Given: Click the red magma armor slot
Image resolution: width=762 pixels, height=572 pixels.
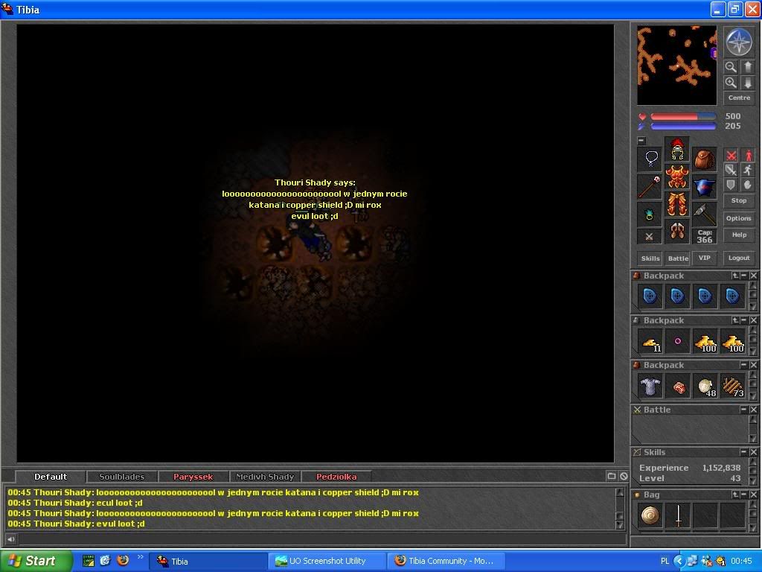Looking at the screenshot, I should (x=677, y=176).
